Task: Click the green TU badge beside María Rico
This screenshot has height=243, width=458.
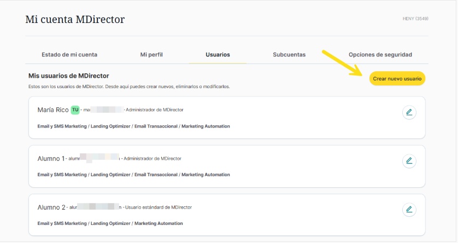Action: click(75, 110)
